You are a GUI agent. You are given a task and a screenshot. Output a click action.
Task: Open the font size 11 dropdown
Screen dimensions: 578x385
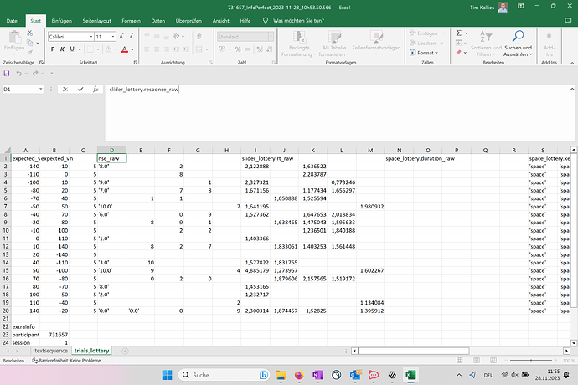click(x=113, y=37)
